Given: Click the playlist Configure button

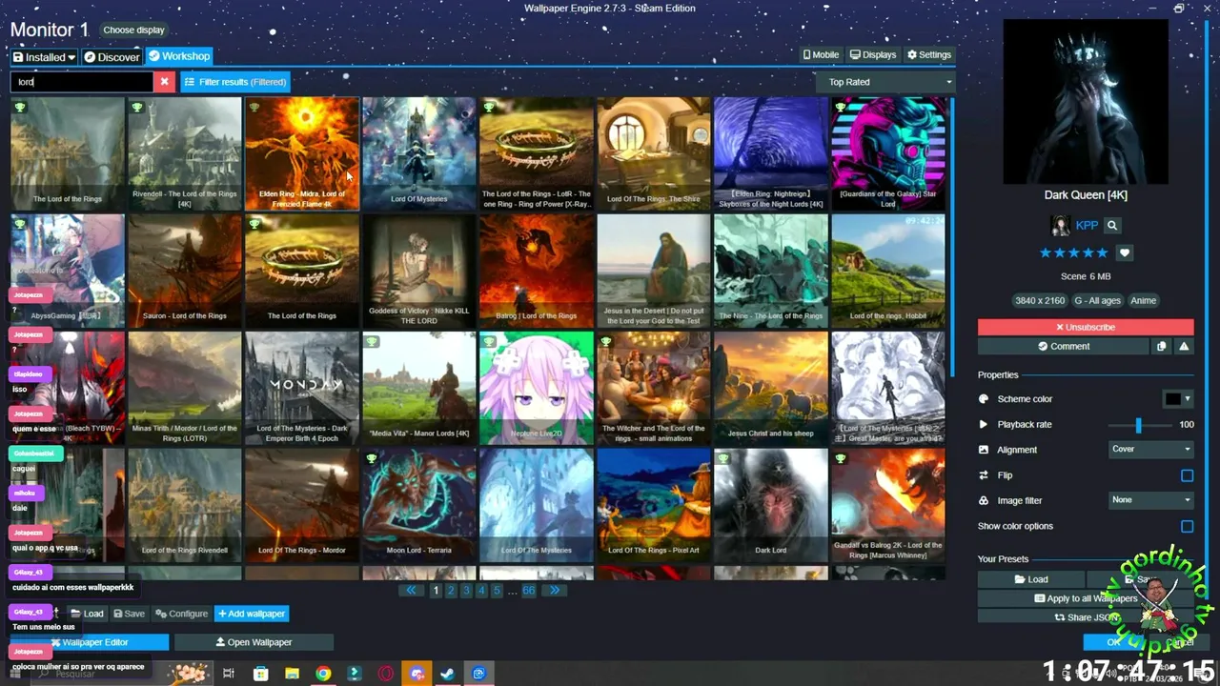Looking at the screenshot, I should tap(181, 614).
